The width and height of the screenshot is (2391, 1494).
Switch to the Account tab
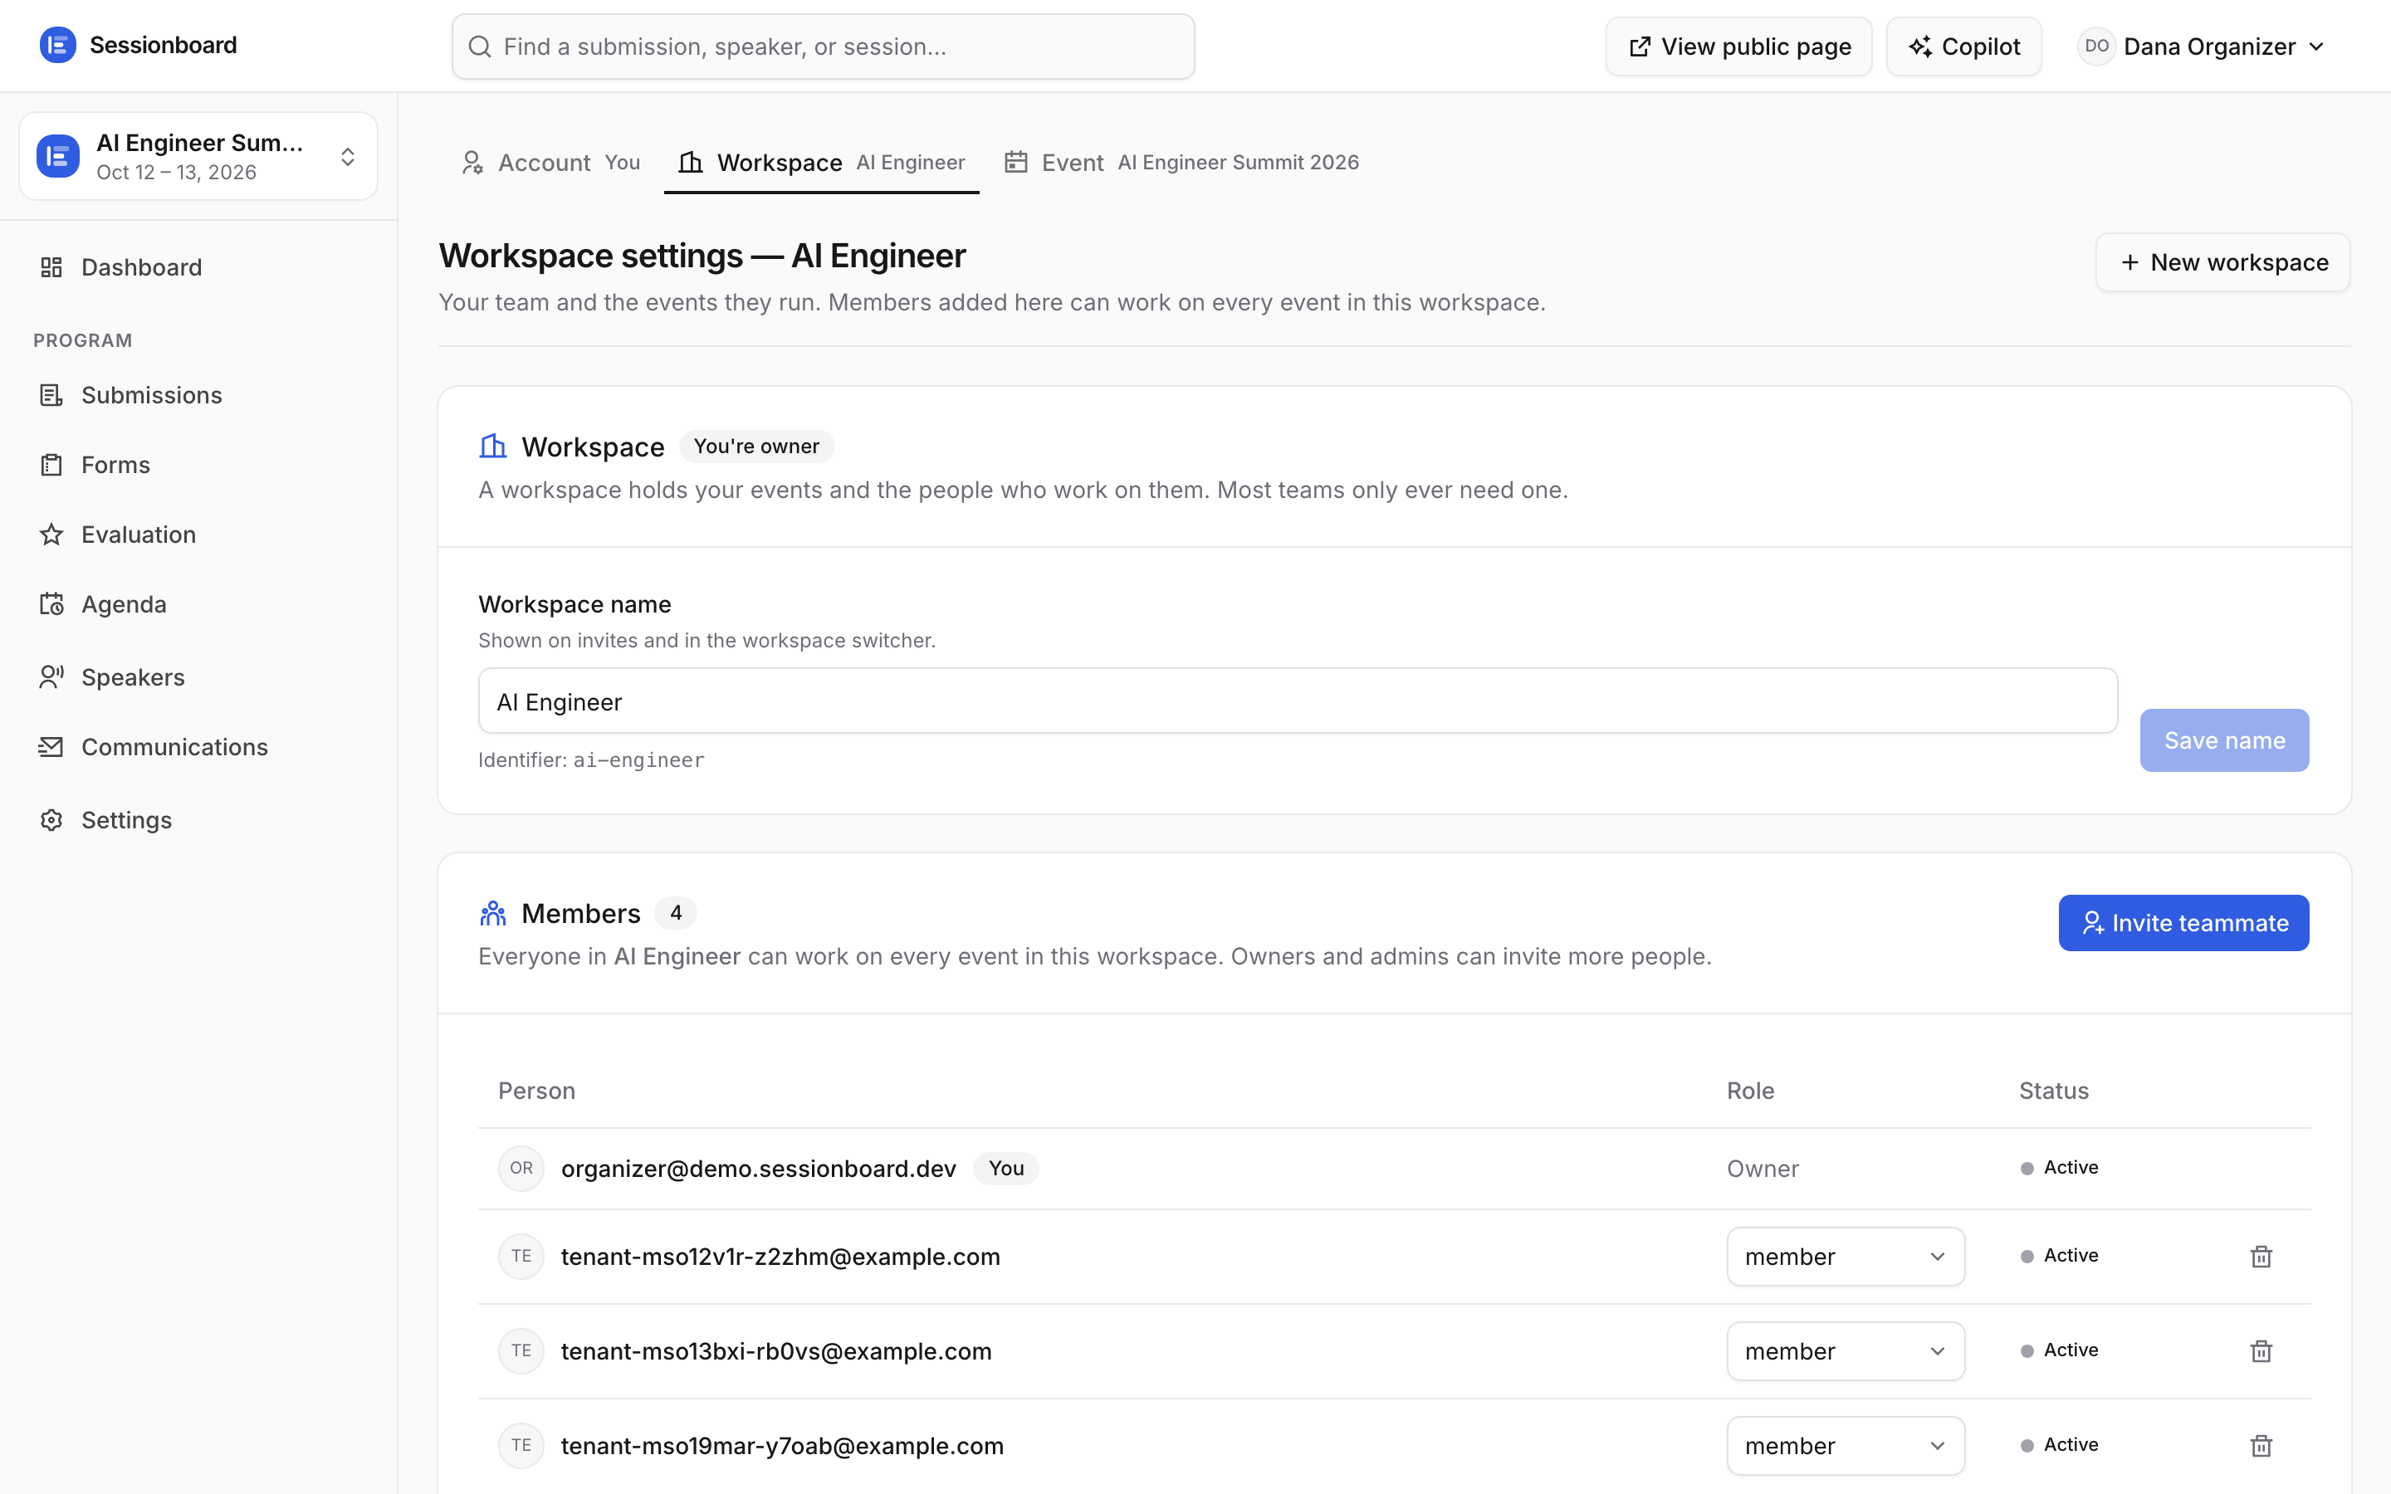coord(550,162)
